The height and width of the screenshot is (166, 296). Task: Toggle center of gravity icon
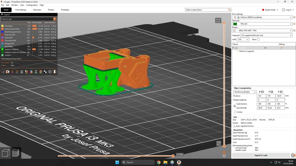point(45,72)
